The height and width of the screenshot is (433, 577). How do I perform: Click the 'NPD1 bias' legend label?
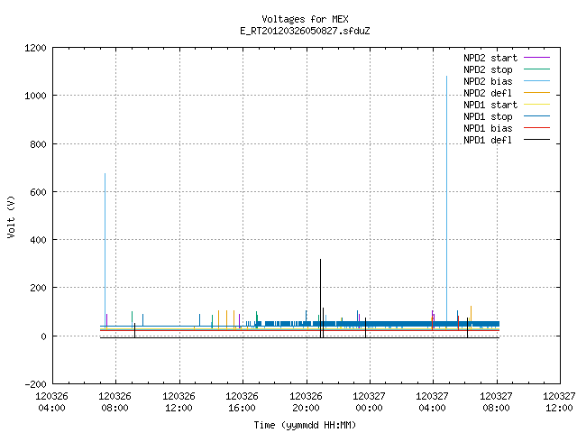point(488,128)
